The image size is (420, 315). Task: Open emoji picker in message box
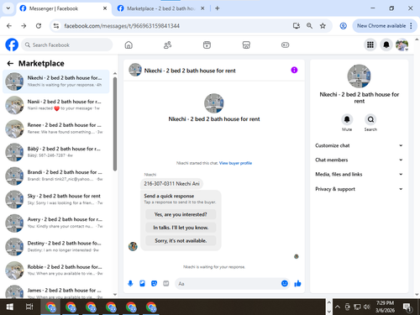[285, 284]
